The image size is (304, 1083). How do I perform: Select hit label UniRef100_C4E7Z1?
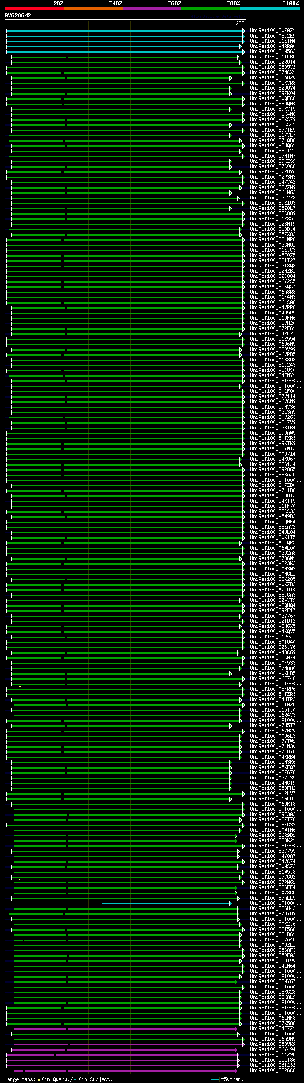(273, 1029)
